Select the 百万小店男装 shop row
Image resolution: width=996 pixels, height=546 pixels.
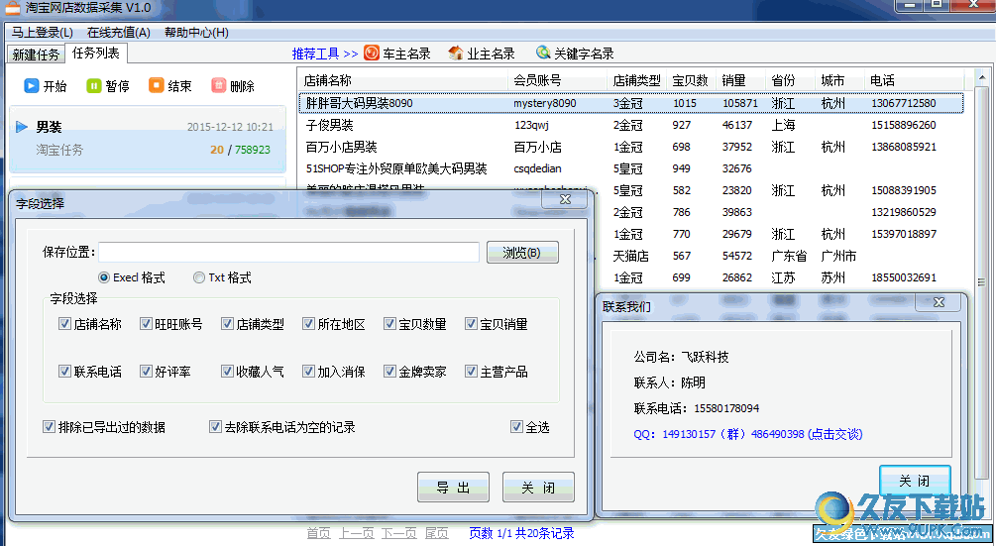[631, 147]
